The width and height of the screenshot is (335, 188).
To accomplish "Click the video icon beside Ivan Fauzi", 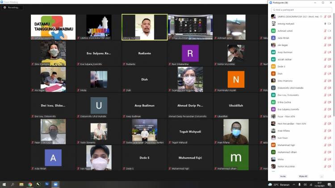I will (x=330, y=138).
